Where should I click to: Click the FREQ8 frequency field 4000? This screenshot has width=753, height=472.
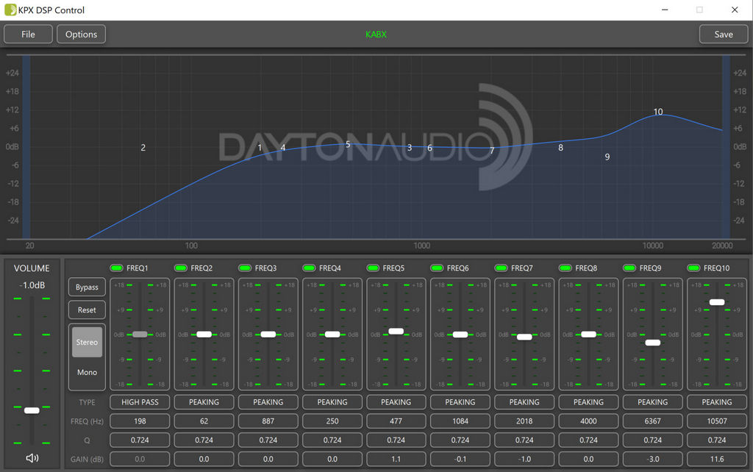pos(588,421)
